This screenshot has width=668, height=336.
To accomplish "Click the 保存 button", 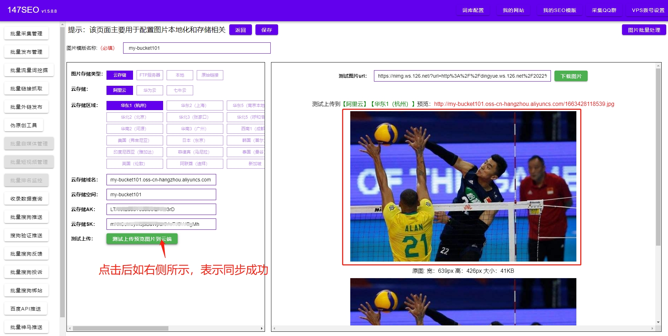I will point(267,30).
